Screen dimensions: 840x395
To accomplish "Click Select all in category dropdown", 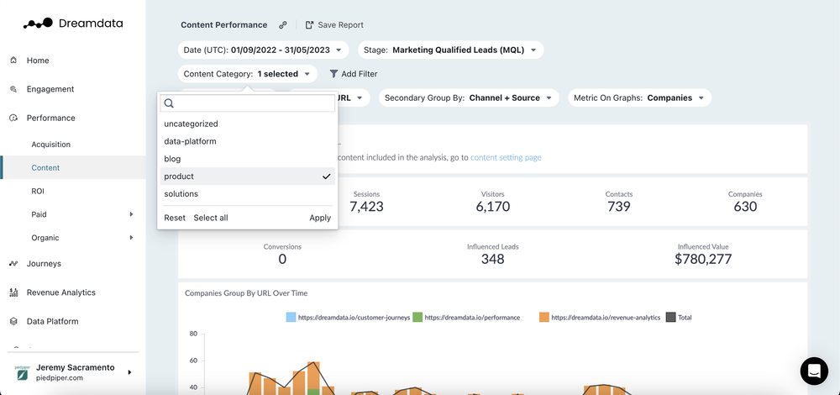I will click(211, 218).
